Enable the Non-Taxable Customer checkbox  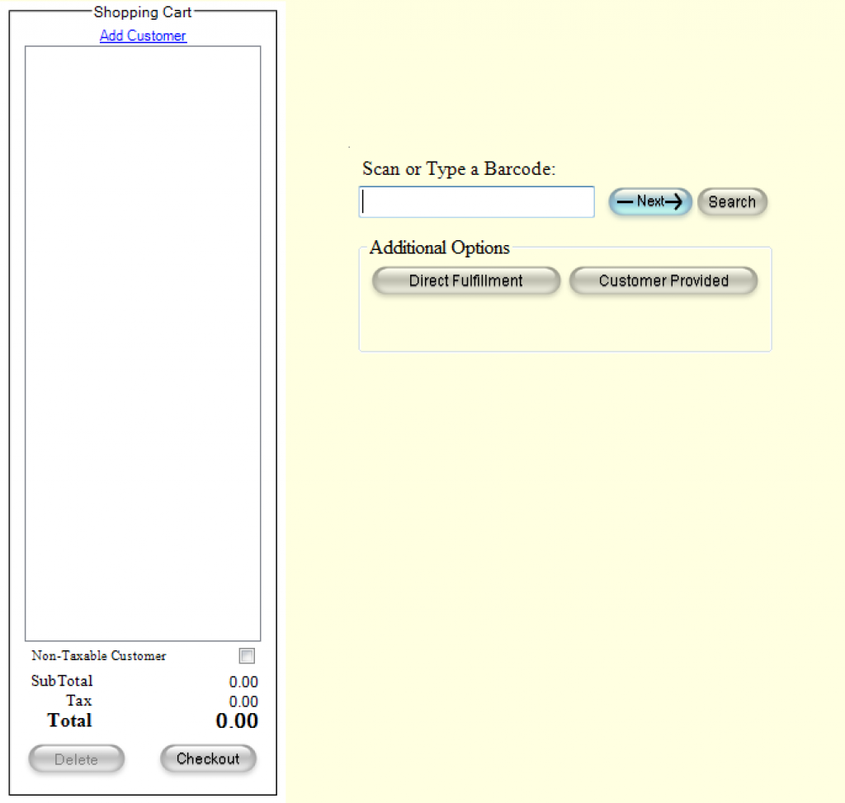click(246, 655)
